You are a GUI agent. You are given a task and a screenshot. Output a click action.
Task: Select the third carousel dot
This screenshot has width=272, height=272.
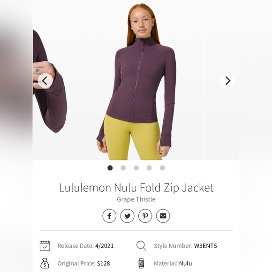tap(136, 168)
